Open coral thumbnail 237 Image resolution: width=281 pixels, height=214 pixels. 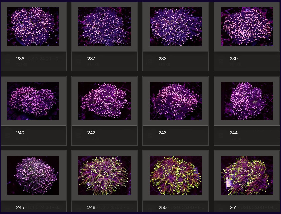104,27
